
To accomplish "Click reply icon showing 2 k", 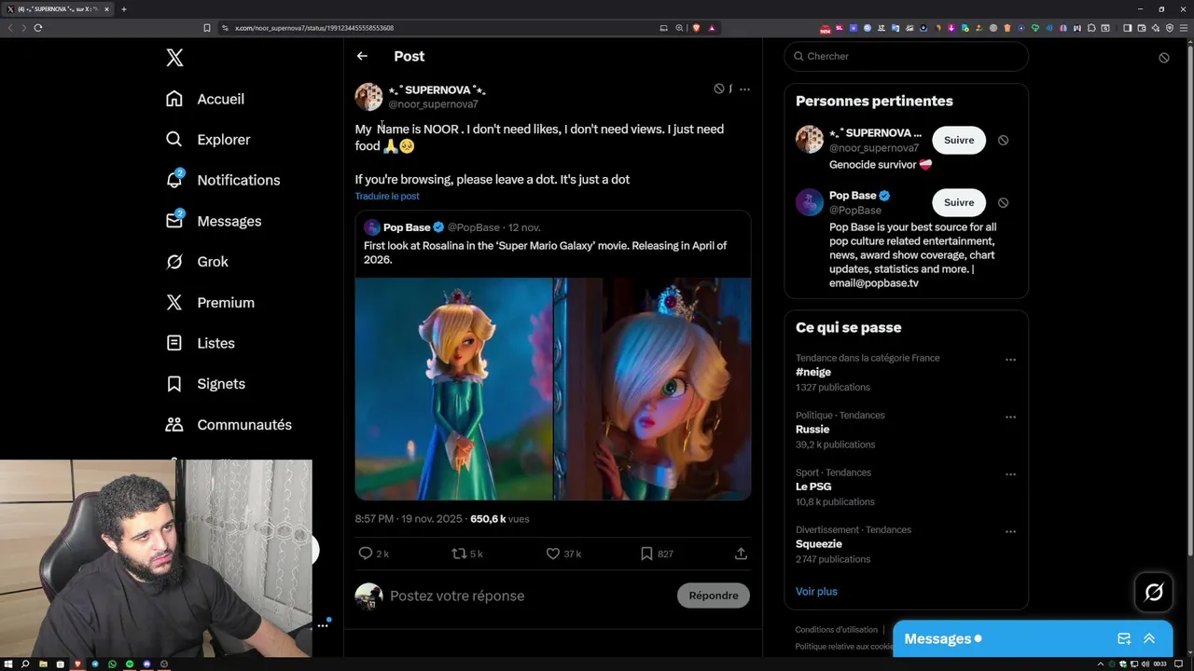I will pyautogui.click(x=373, y=554).
